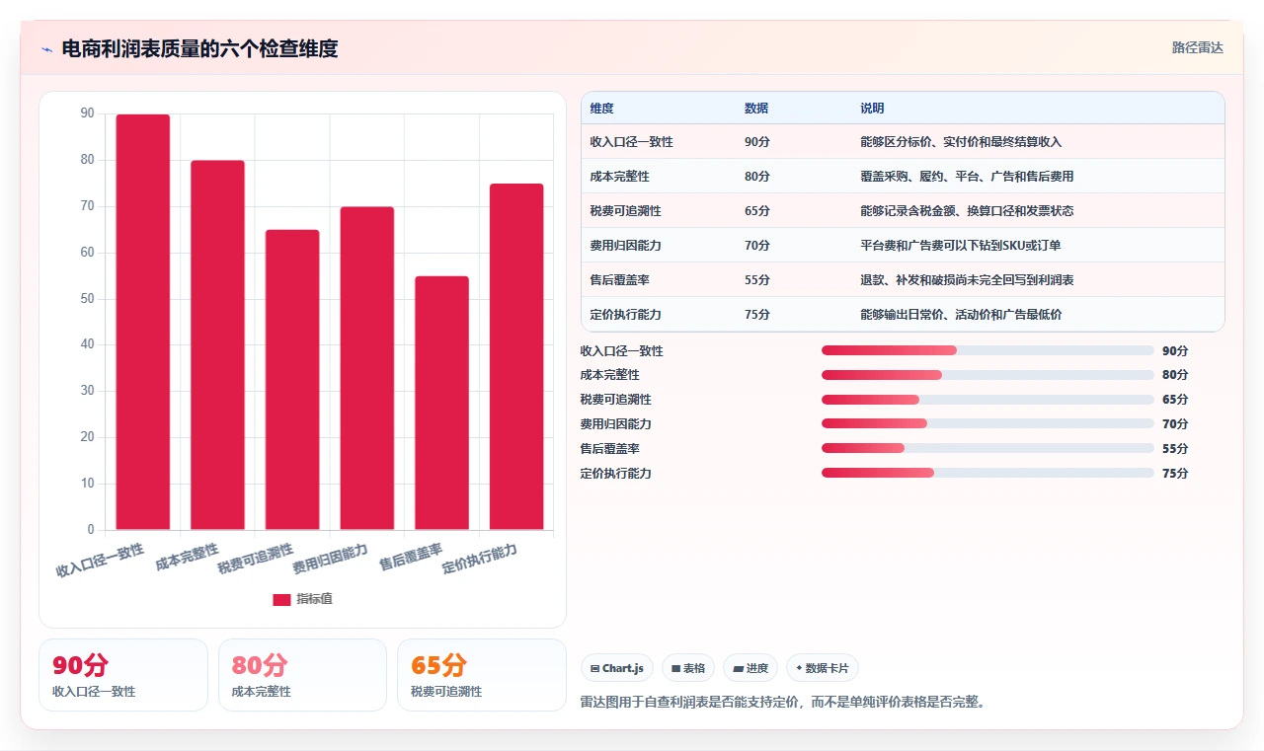Screen dimensions: 1264x751
Task: Open the 65分 税费可追溯性 data card
Action: point(481,675)
